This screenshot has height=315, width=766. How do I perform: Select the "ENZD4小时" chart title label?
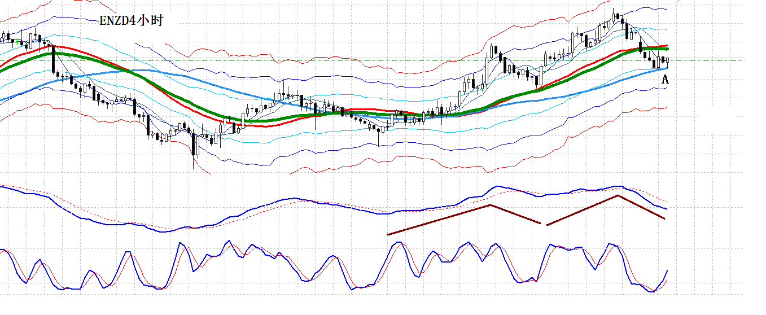click(132, 21)
